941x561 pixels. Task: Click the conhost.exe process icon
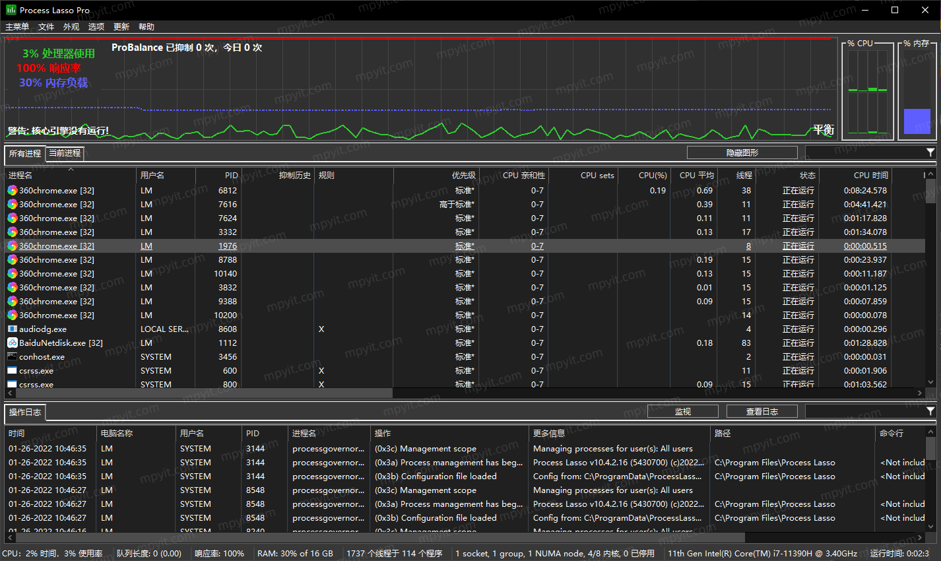click(x=13, y=356)
